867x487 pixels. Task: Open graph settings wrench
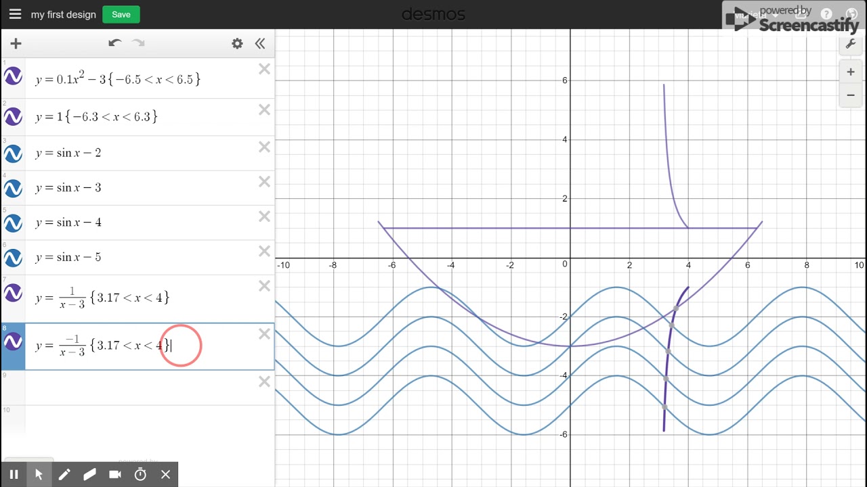[x=851, y=44]
